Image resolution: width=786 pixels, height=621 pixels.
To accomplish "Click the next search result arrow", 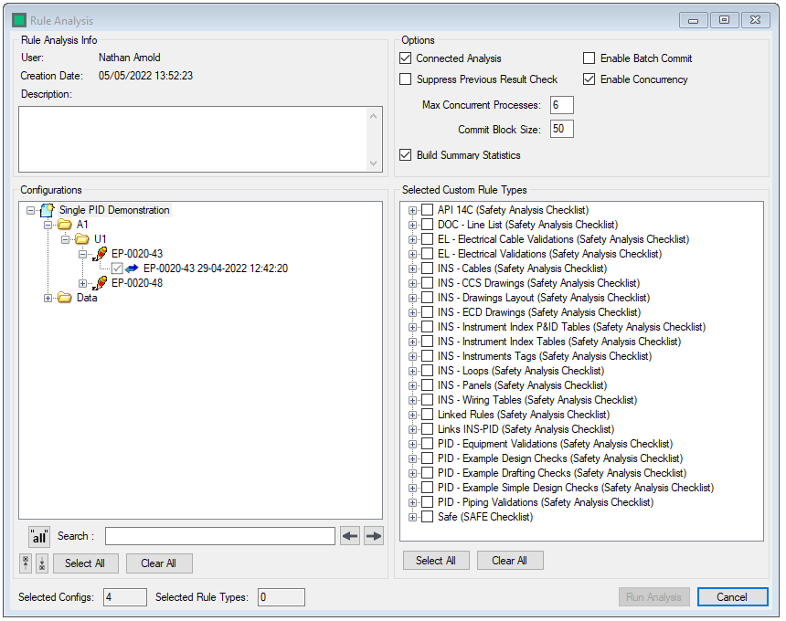I will [x=373, y=536].
